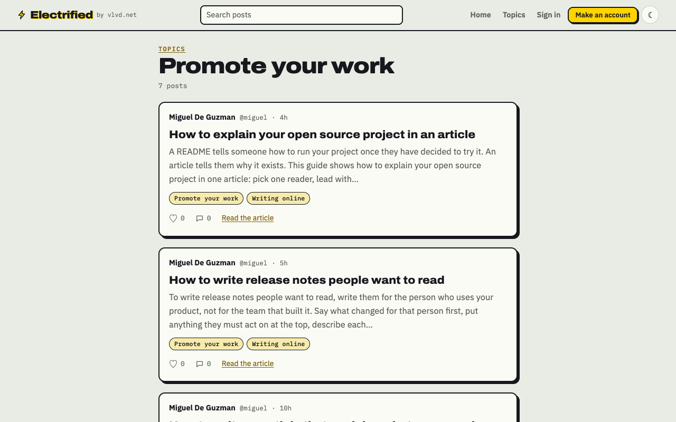Open the Topics nav item
Viewport: 676px width, 422px height.
514,15
